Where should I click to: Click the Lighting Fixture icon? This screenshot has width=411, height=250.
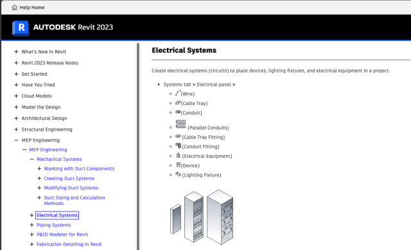point(179,174)
